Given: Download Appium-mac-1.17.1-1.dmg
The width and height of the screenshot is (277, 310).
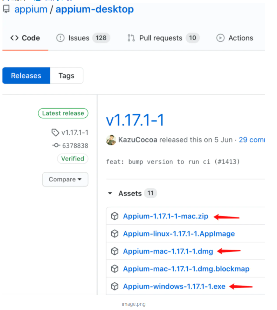Looking at the screenshot, I should pyautogui.click(x=168, y=251).
